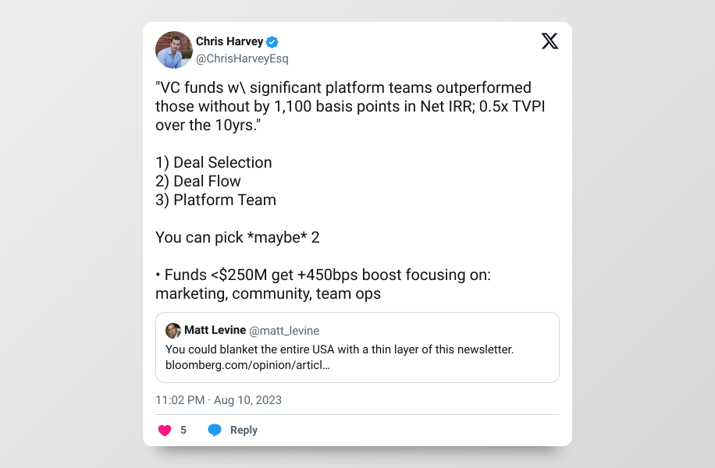
Task: Click the blue reply speech bubble icon
Action: point(215,431)
